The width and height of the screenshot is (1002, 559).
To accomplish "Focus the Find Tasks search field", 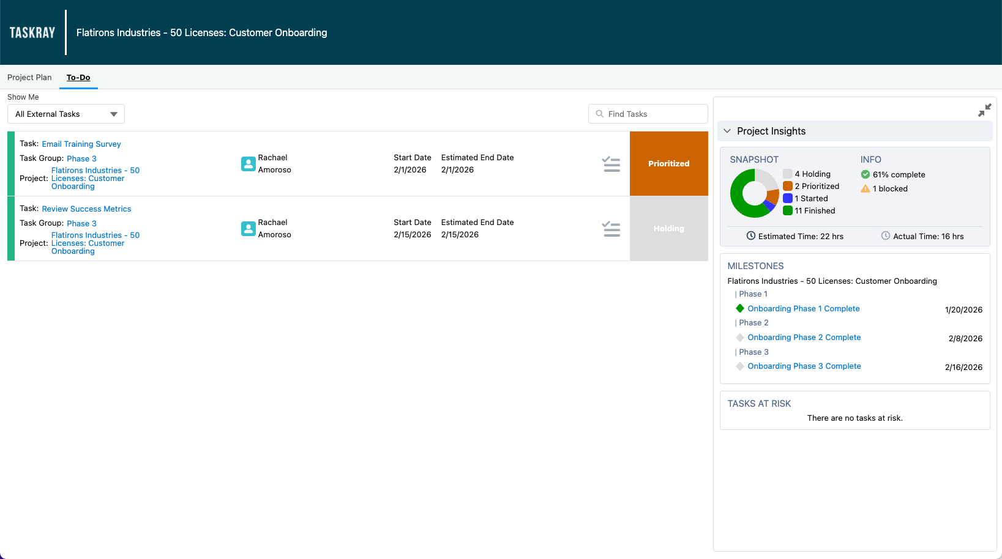I will tap(648, 114).
